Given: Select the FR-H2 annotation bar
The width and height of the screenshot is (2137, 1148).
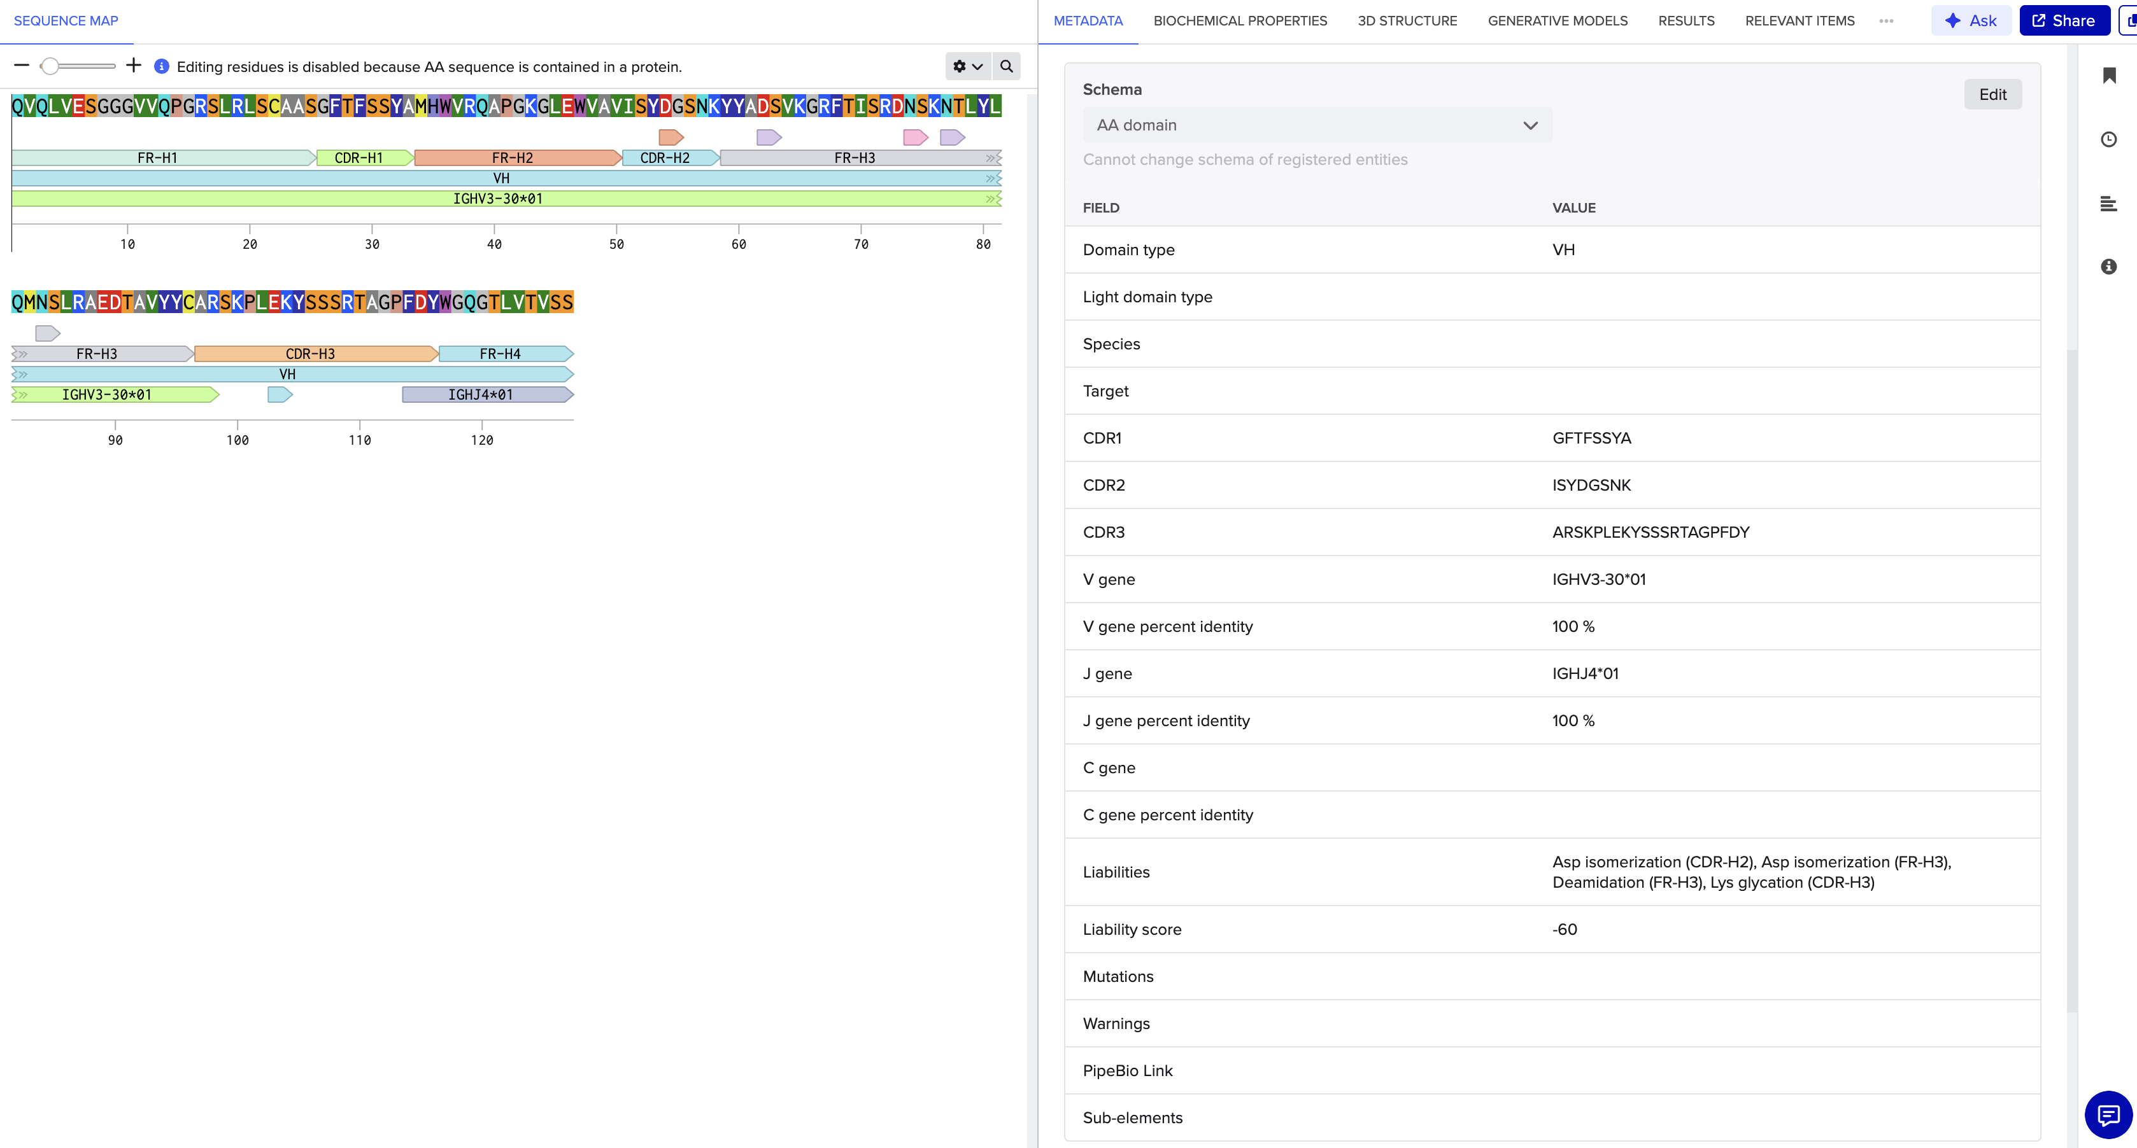Looking at the screenshot, I should click(x=518, y=157).
